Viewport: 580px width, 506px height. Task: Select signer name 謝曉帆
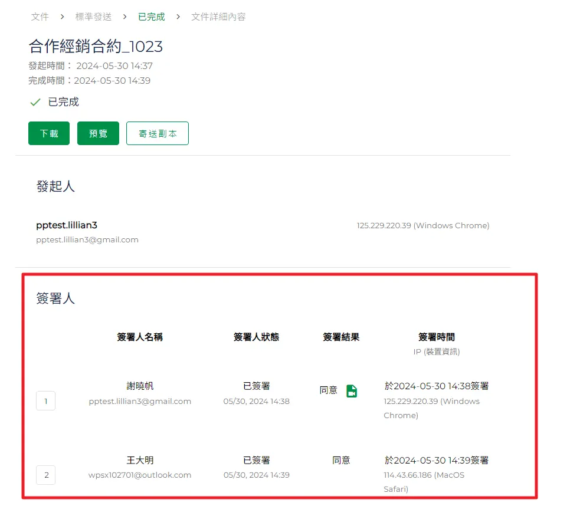coord(140,386)
